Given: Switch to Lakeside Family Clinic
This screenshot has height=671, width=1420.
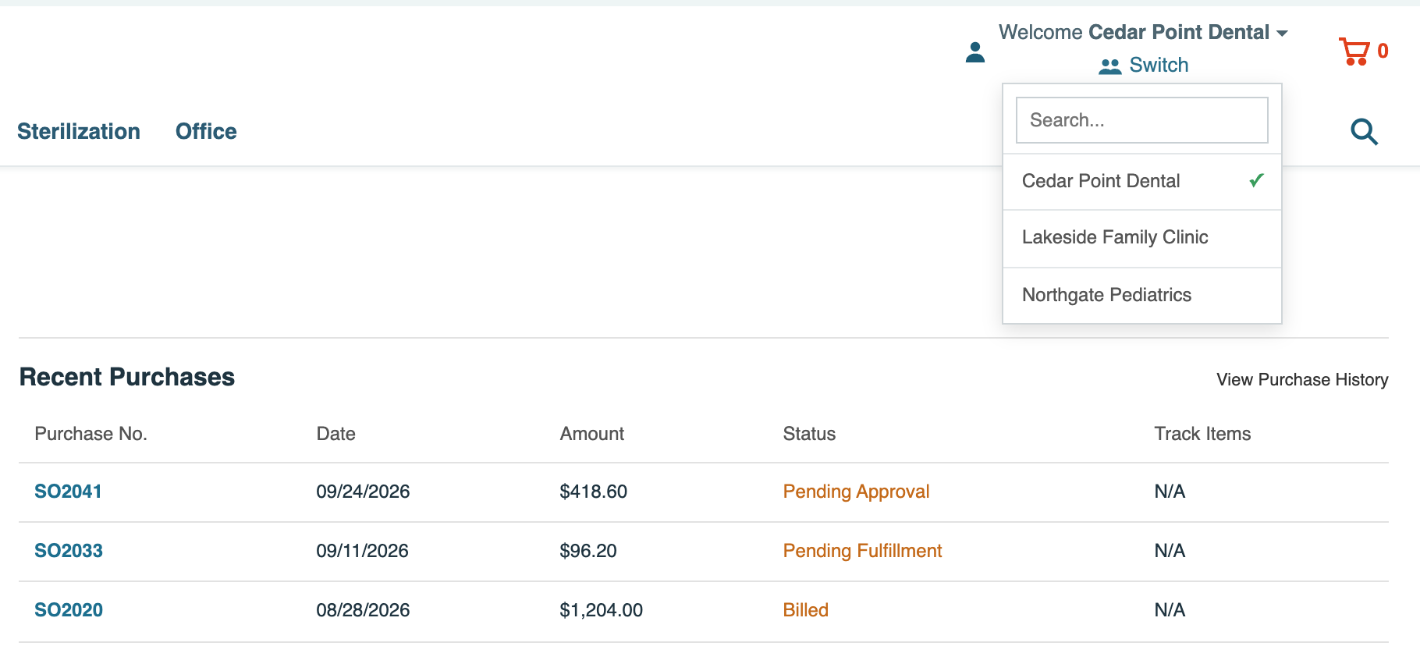Looking at the screenshot, I should [1141, 238].
